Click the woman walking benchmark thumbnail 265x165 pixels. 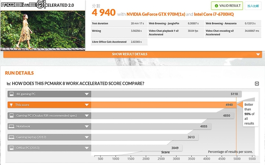tap(43, 31)
